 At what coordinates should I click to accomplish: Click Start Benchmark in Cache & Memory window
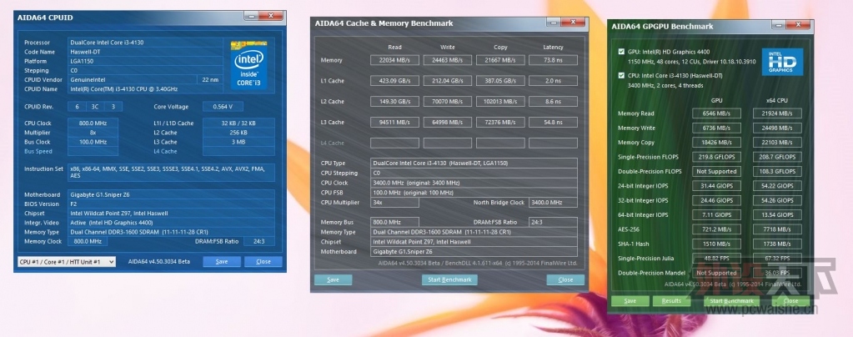pos(449,279)
